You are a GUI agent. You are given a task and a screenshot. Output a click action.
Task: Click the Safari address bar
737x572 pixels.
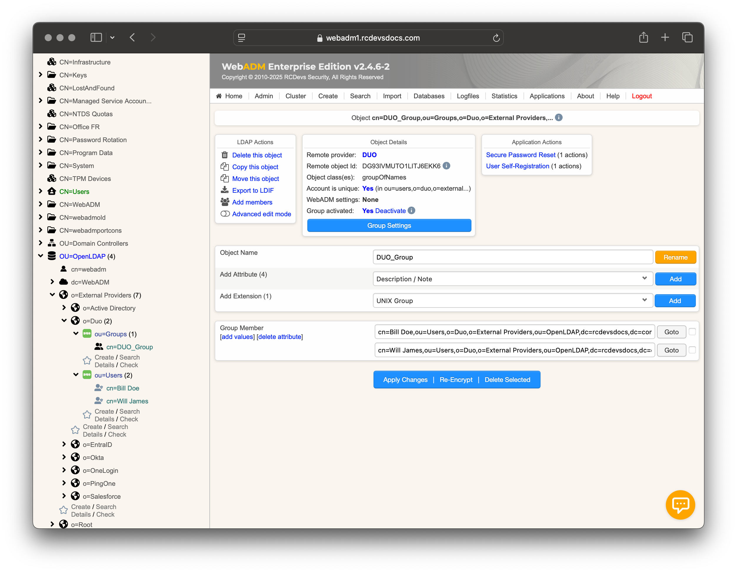(368, 38)
